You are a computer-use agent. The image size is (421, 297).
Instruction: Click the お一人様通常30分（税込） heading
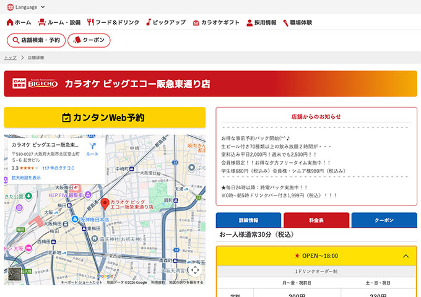coord(256,235)
